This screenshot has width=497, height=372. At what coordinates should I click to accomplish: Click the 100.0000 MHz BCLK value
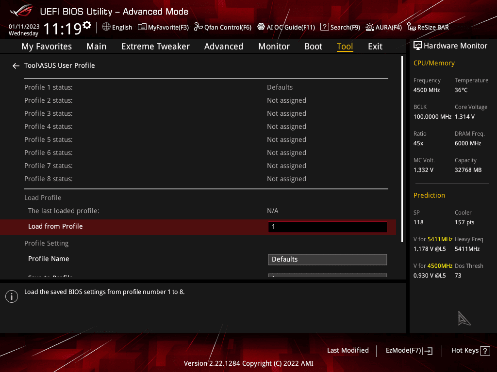[x=432, y=117]
